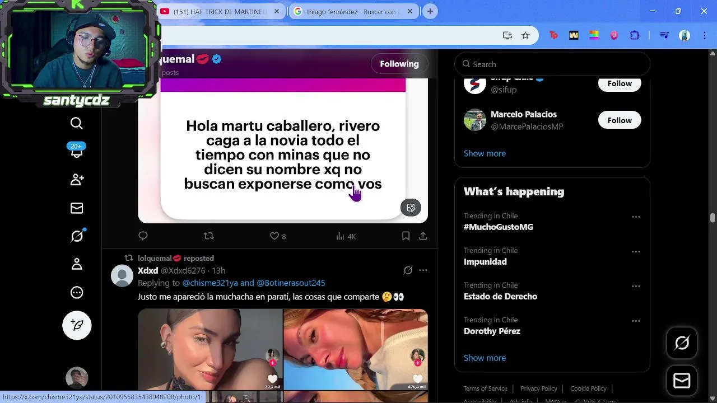Follow Marcelo Palacios

coord(620,120)
